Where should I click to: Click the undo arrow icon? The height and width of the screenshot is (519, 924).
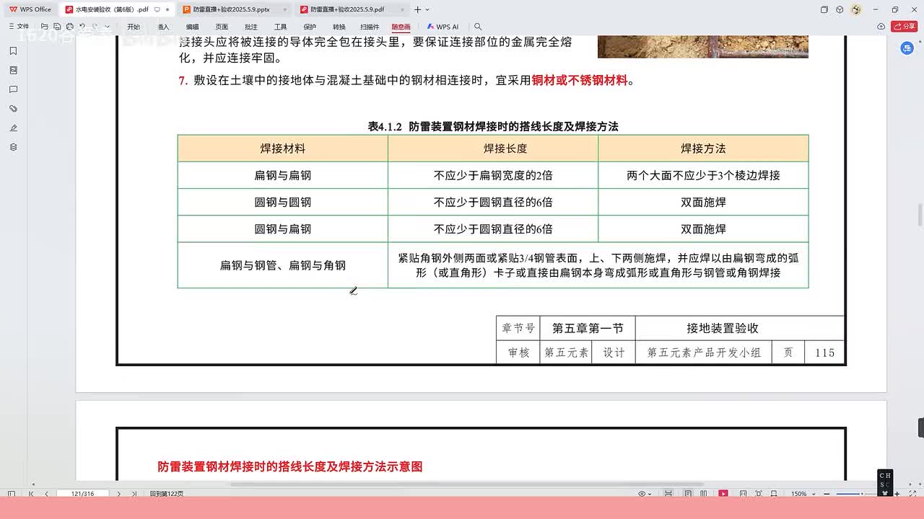(x=82, y=27)
